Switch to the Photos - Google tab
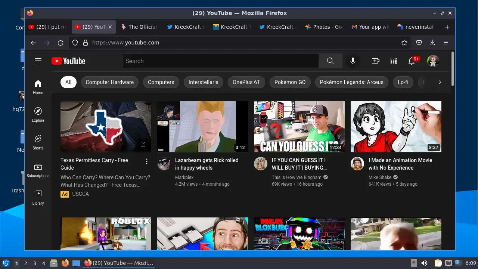Screen dimensions: 478x269 (x=324, y=27)
